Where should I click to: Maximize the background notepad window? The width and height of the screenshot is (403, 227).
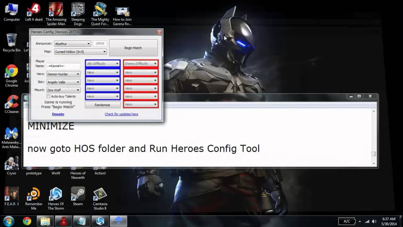(x=359, y=96)
